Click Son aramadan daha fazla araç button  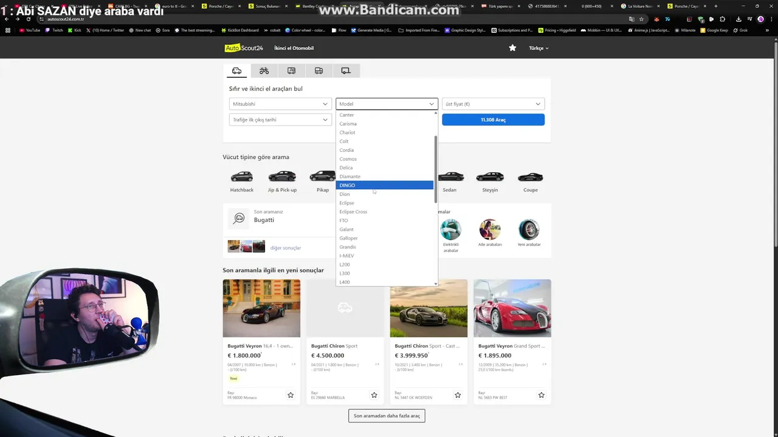[387, 416]
